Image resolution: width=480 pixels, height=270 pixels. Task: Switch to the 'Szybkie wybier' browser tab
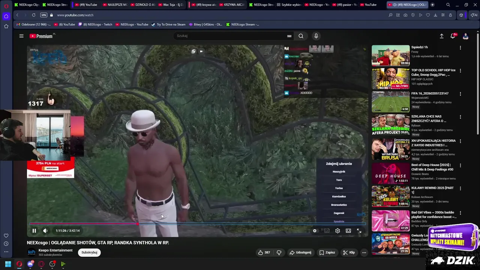pos(289,5)
